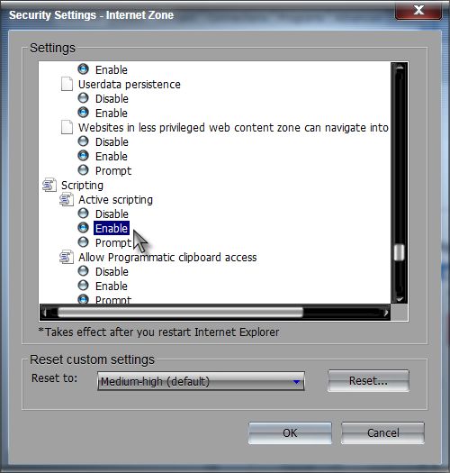The image size is (450, 473).
Task: Click the Websites in less privileged zone icon
Action: tap(67, 127)
